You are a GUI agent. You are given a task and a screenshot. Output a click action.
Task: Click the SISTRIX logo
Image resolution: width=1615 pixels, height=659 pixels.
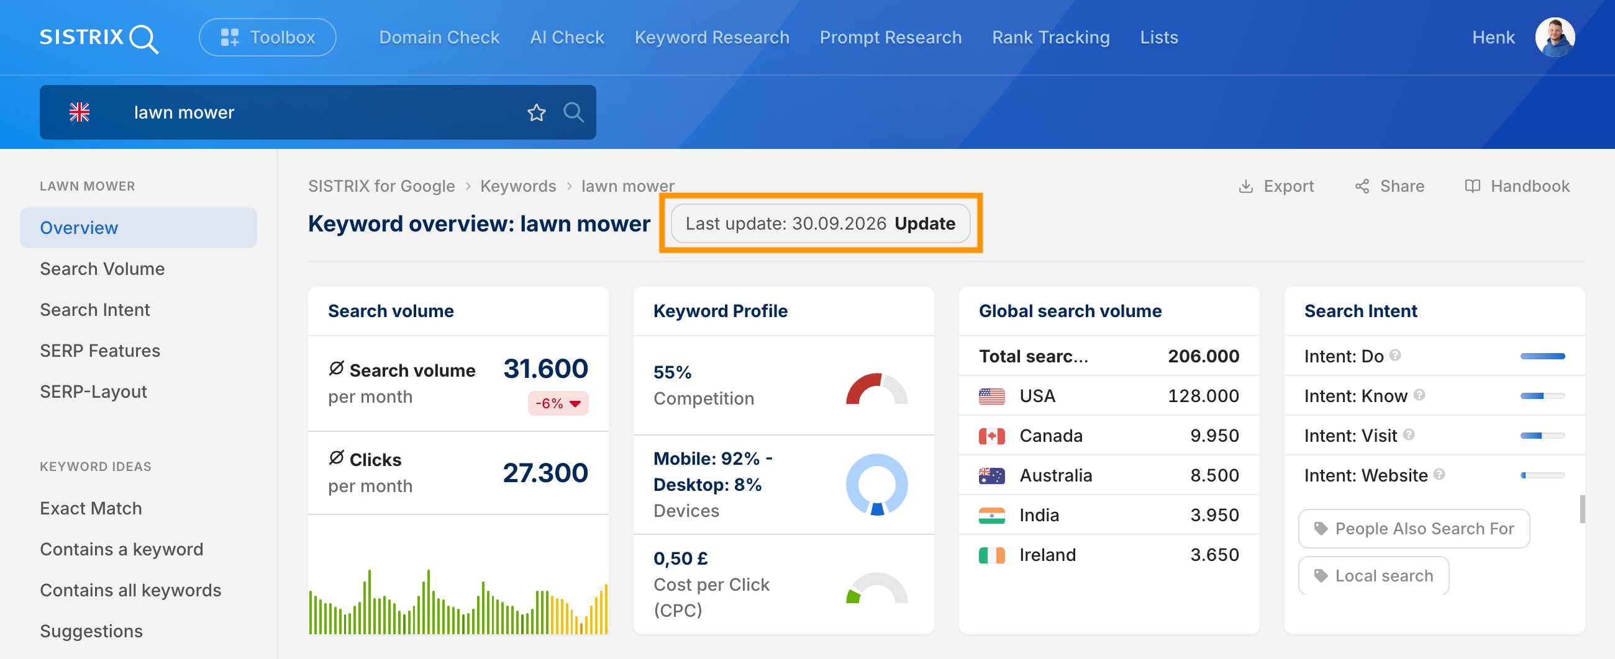pos(98,38)
